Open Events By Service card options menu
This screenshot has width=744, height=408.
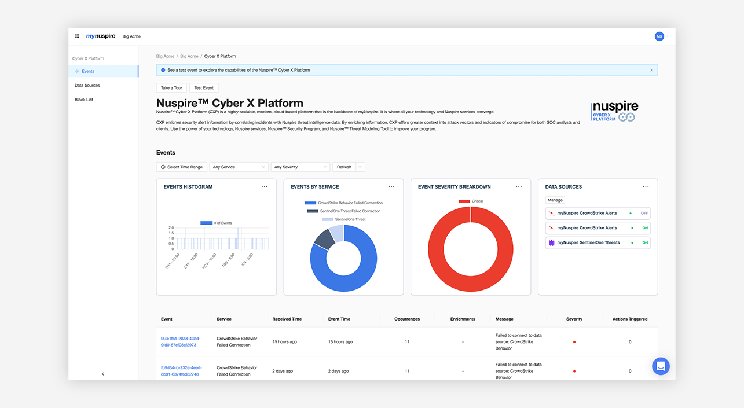click(391, 186)
